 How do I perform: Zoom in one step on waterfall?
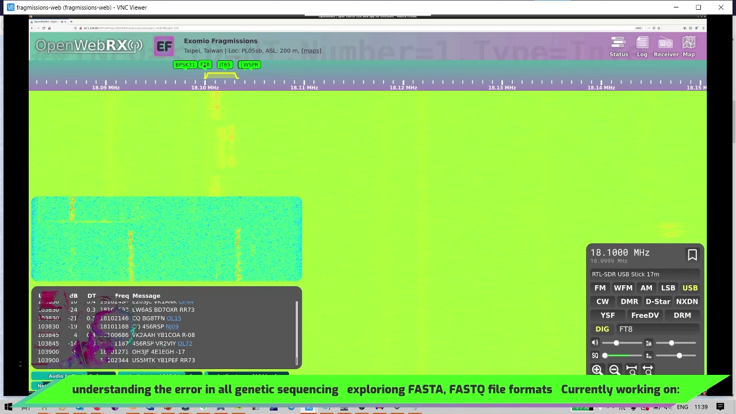tap(597, 370)
